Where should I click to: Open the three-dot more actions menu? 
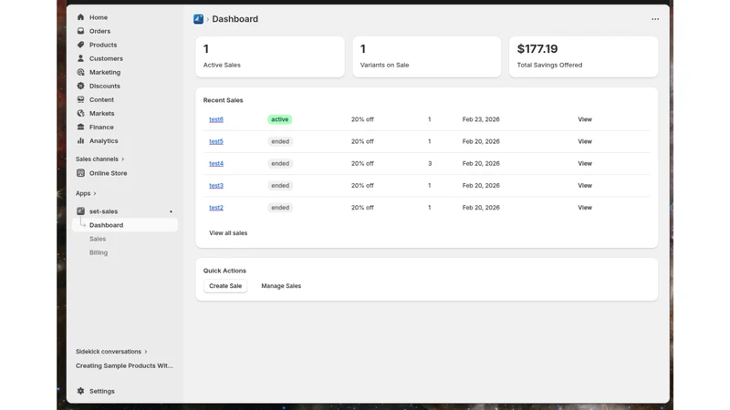pyautogui.click(x=655, y=19)
